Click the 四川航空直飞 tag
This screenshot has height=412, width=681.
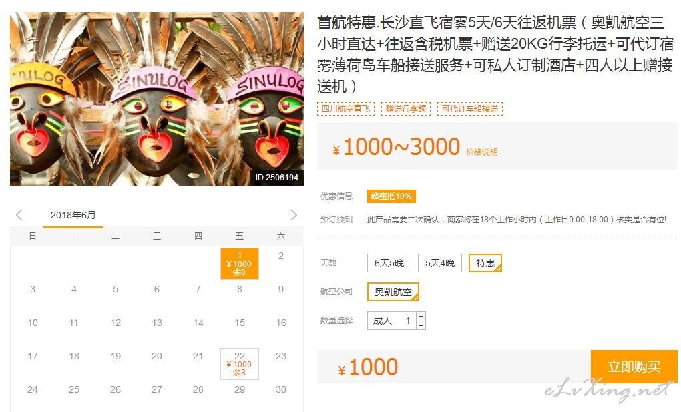tap(346, 109)
